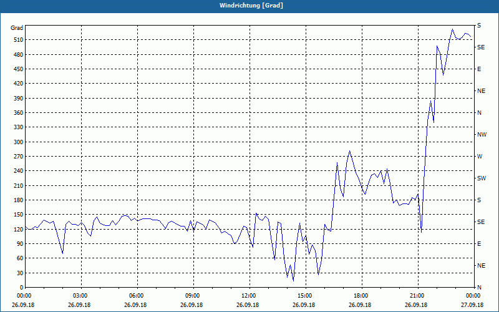Viewport: 499px width, 312px height.
Task: Click the 26.09.18 date under 12:00
Action: coord(248,305)
